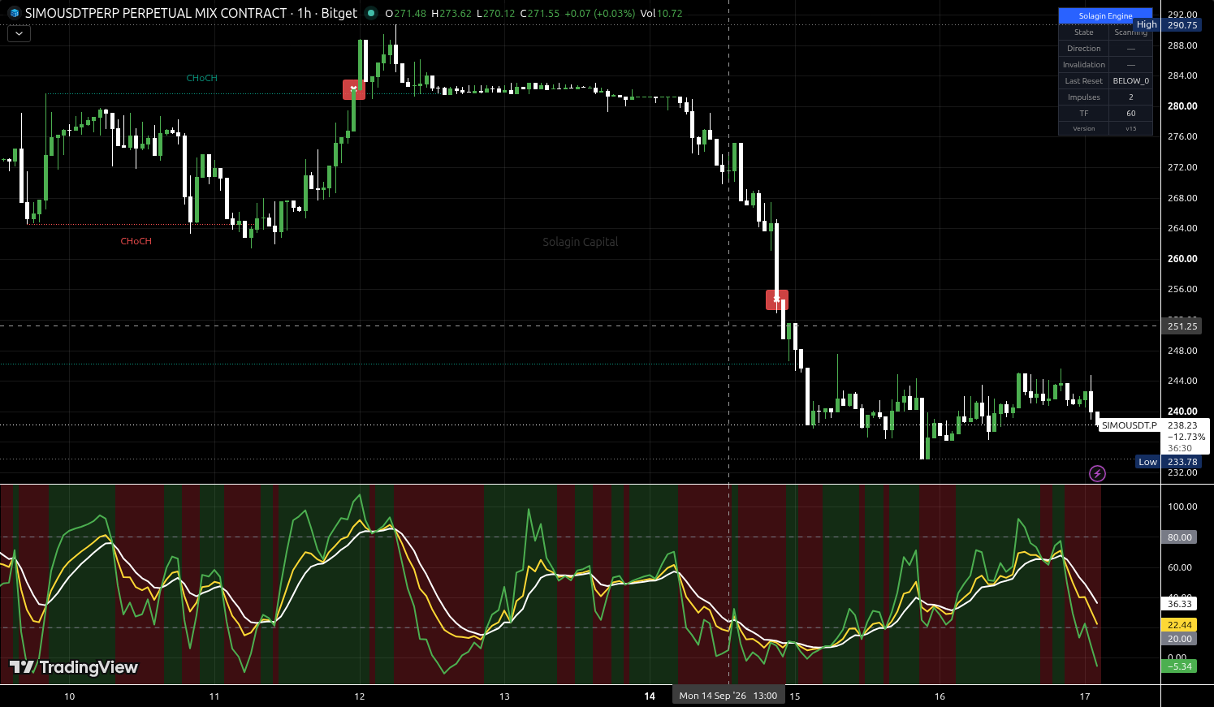Click the Solagin Capital chart text

click(x=580, y=242)
